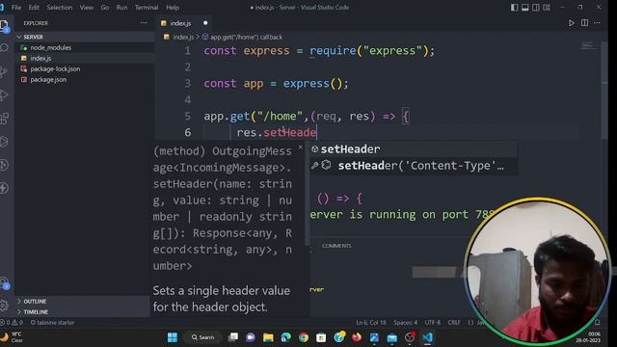
Task: Launch Google Chrome from taskbar
Action: tap(304, 337)
